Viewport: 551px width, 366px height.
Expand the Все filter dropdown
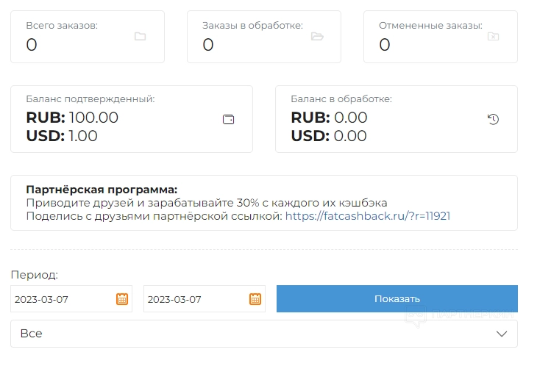[x=263, y=334]
